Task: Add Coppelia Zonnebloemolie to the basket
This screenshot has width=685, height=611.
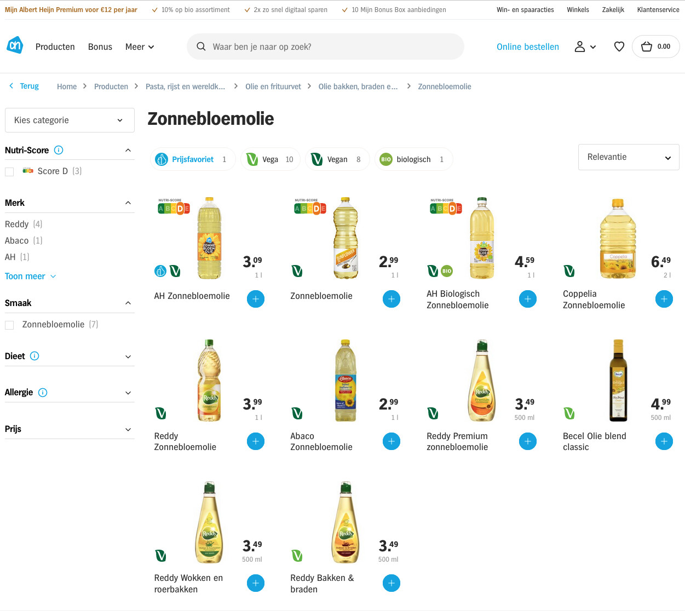Action: [664, 299]
